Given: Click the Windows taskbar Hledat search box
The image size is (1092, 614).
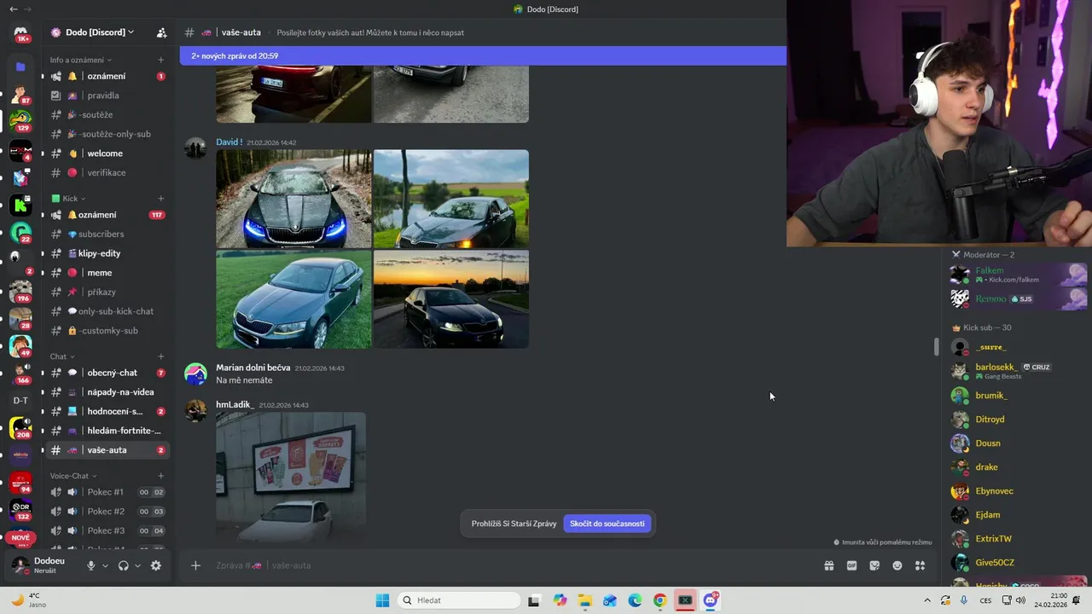Looking at the screenshot, I should 459,600.
